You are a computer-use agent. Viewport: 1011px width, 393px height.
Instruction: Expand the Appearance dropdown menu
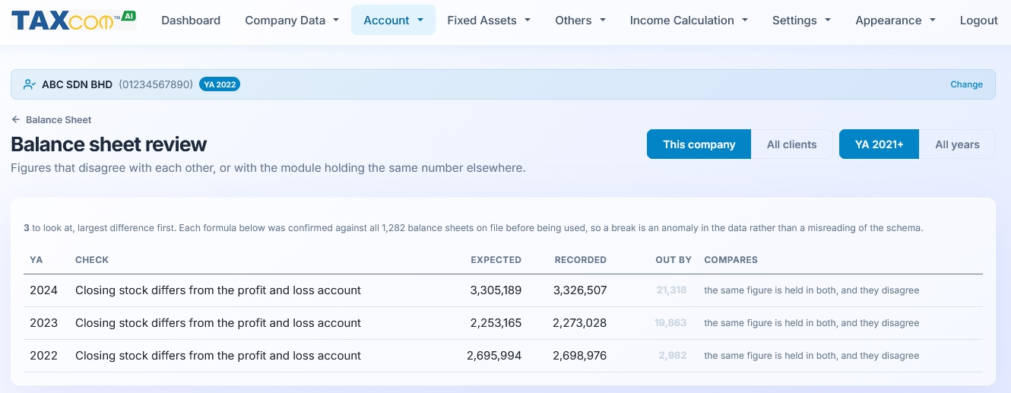(895, 21)
